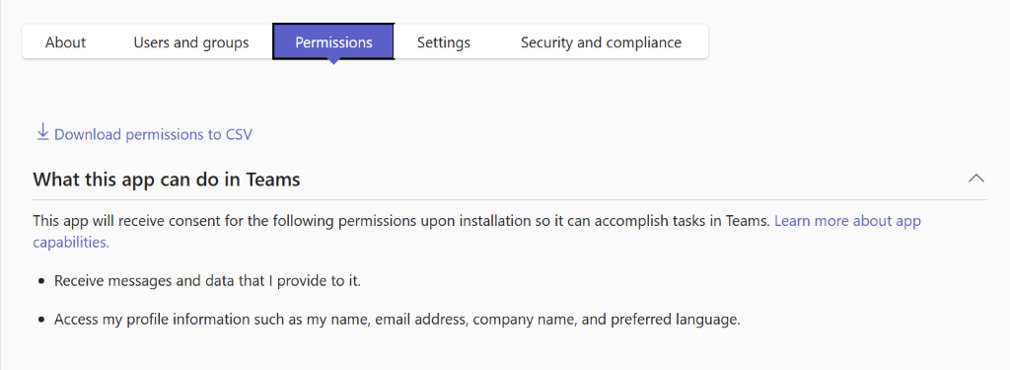
Task: Collapse the 'What this app can do' chevron
Action: (975, 179)
